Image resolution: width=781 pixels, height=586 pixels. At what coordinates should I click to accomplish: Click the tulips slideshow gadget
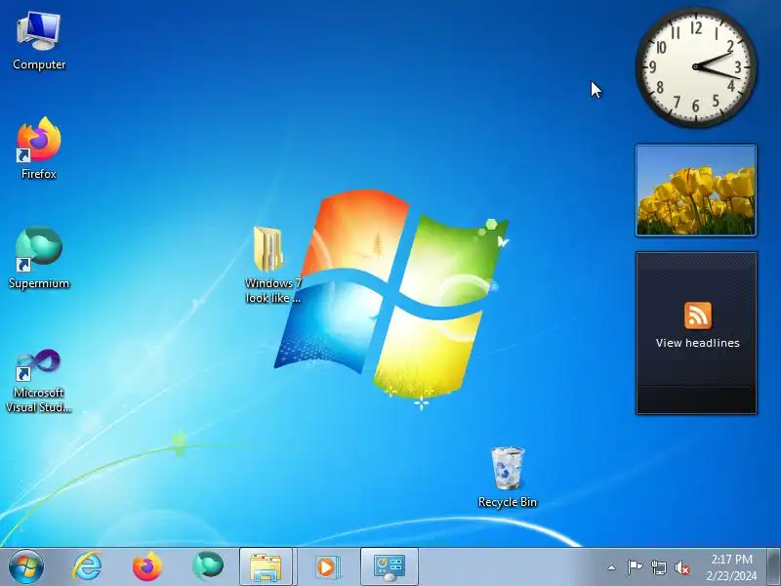696,190
